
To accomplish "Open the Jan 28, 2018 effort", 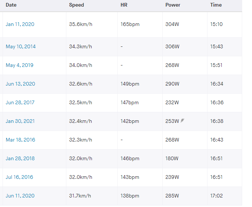I will point(20,158).
